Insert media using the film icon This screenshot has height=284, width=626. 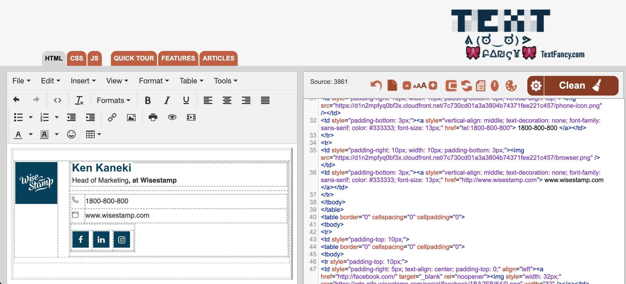191,117
